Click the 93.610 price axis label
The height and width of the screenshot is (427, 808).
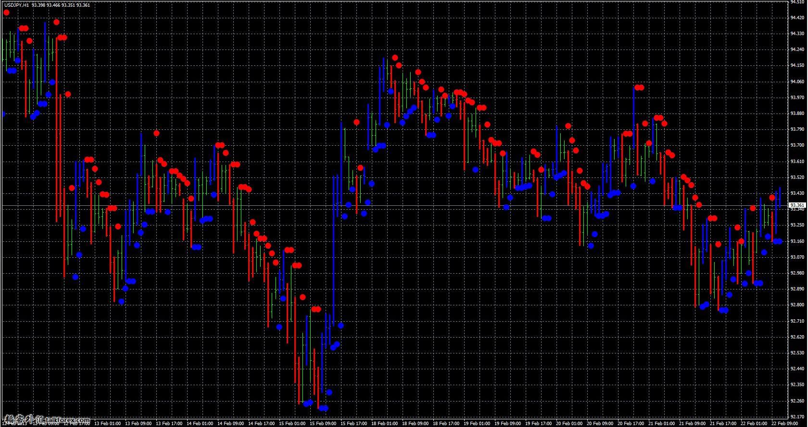pyautogui.click(x=797, y=162)
